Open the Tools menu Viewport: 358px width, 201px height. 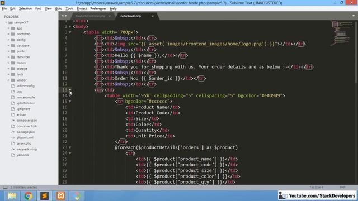[x=69, y=9]
